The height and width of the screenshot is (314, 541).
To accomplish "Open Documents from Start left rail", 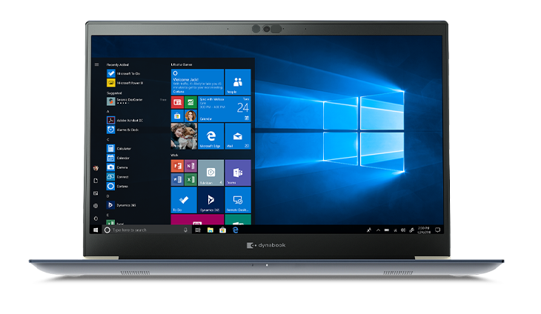I will 96,181.
